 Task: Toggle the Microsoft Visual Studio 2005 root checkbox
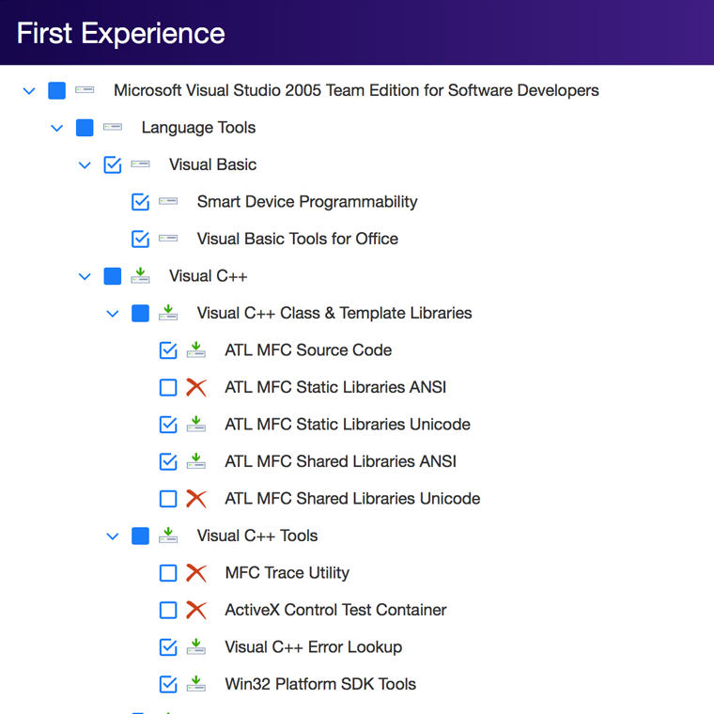[x=57, y=90]
